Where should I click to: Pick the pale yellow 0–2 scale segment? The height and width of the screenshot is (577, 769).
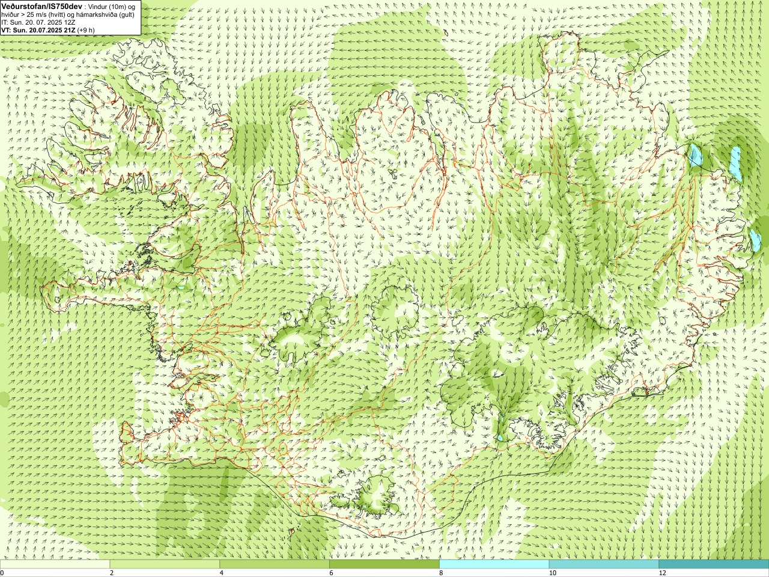tap(55, 564)
